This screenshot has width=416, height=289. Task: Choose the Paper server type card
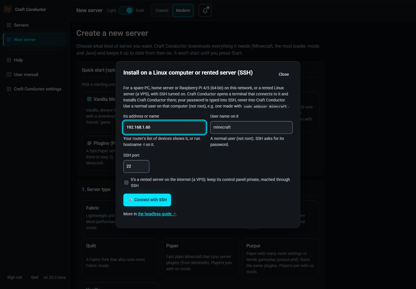[200, 259]
